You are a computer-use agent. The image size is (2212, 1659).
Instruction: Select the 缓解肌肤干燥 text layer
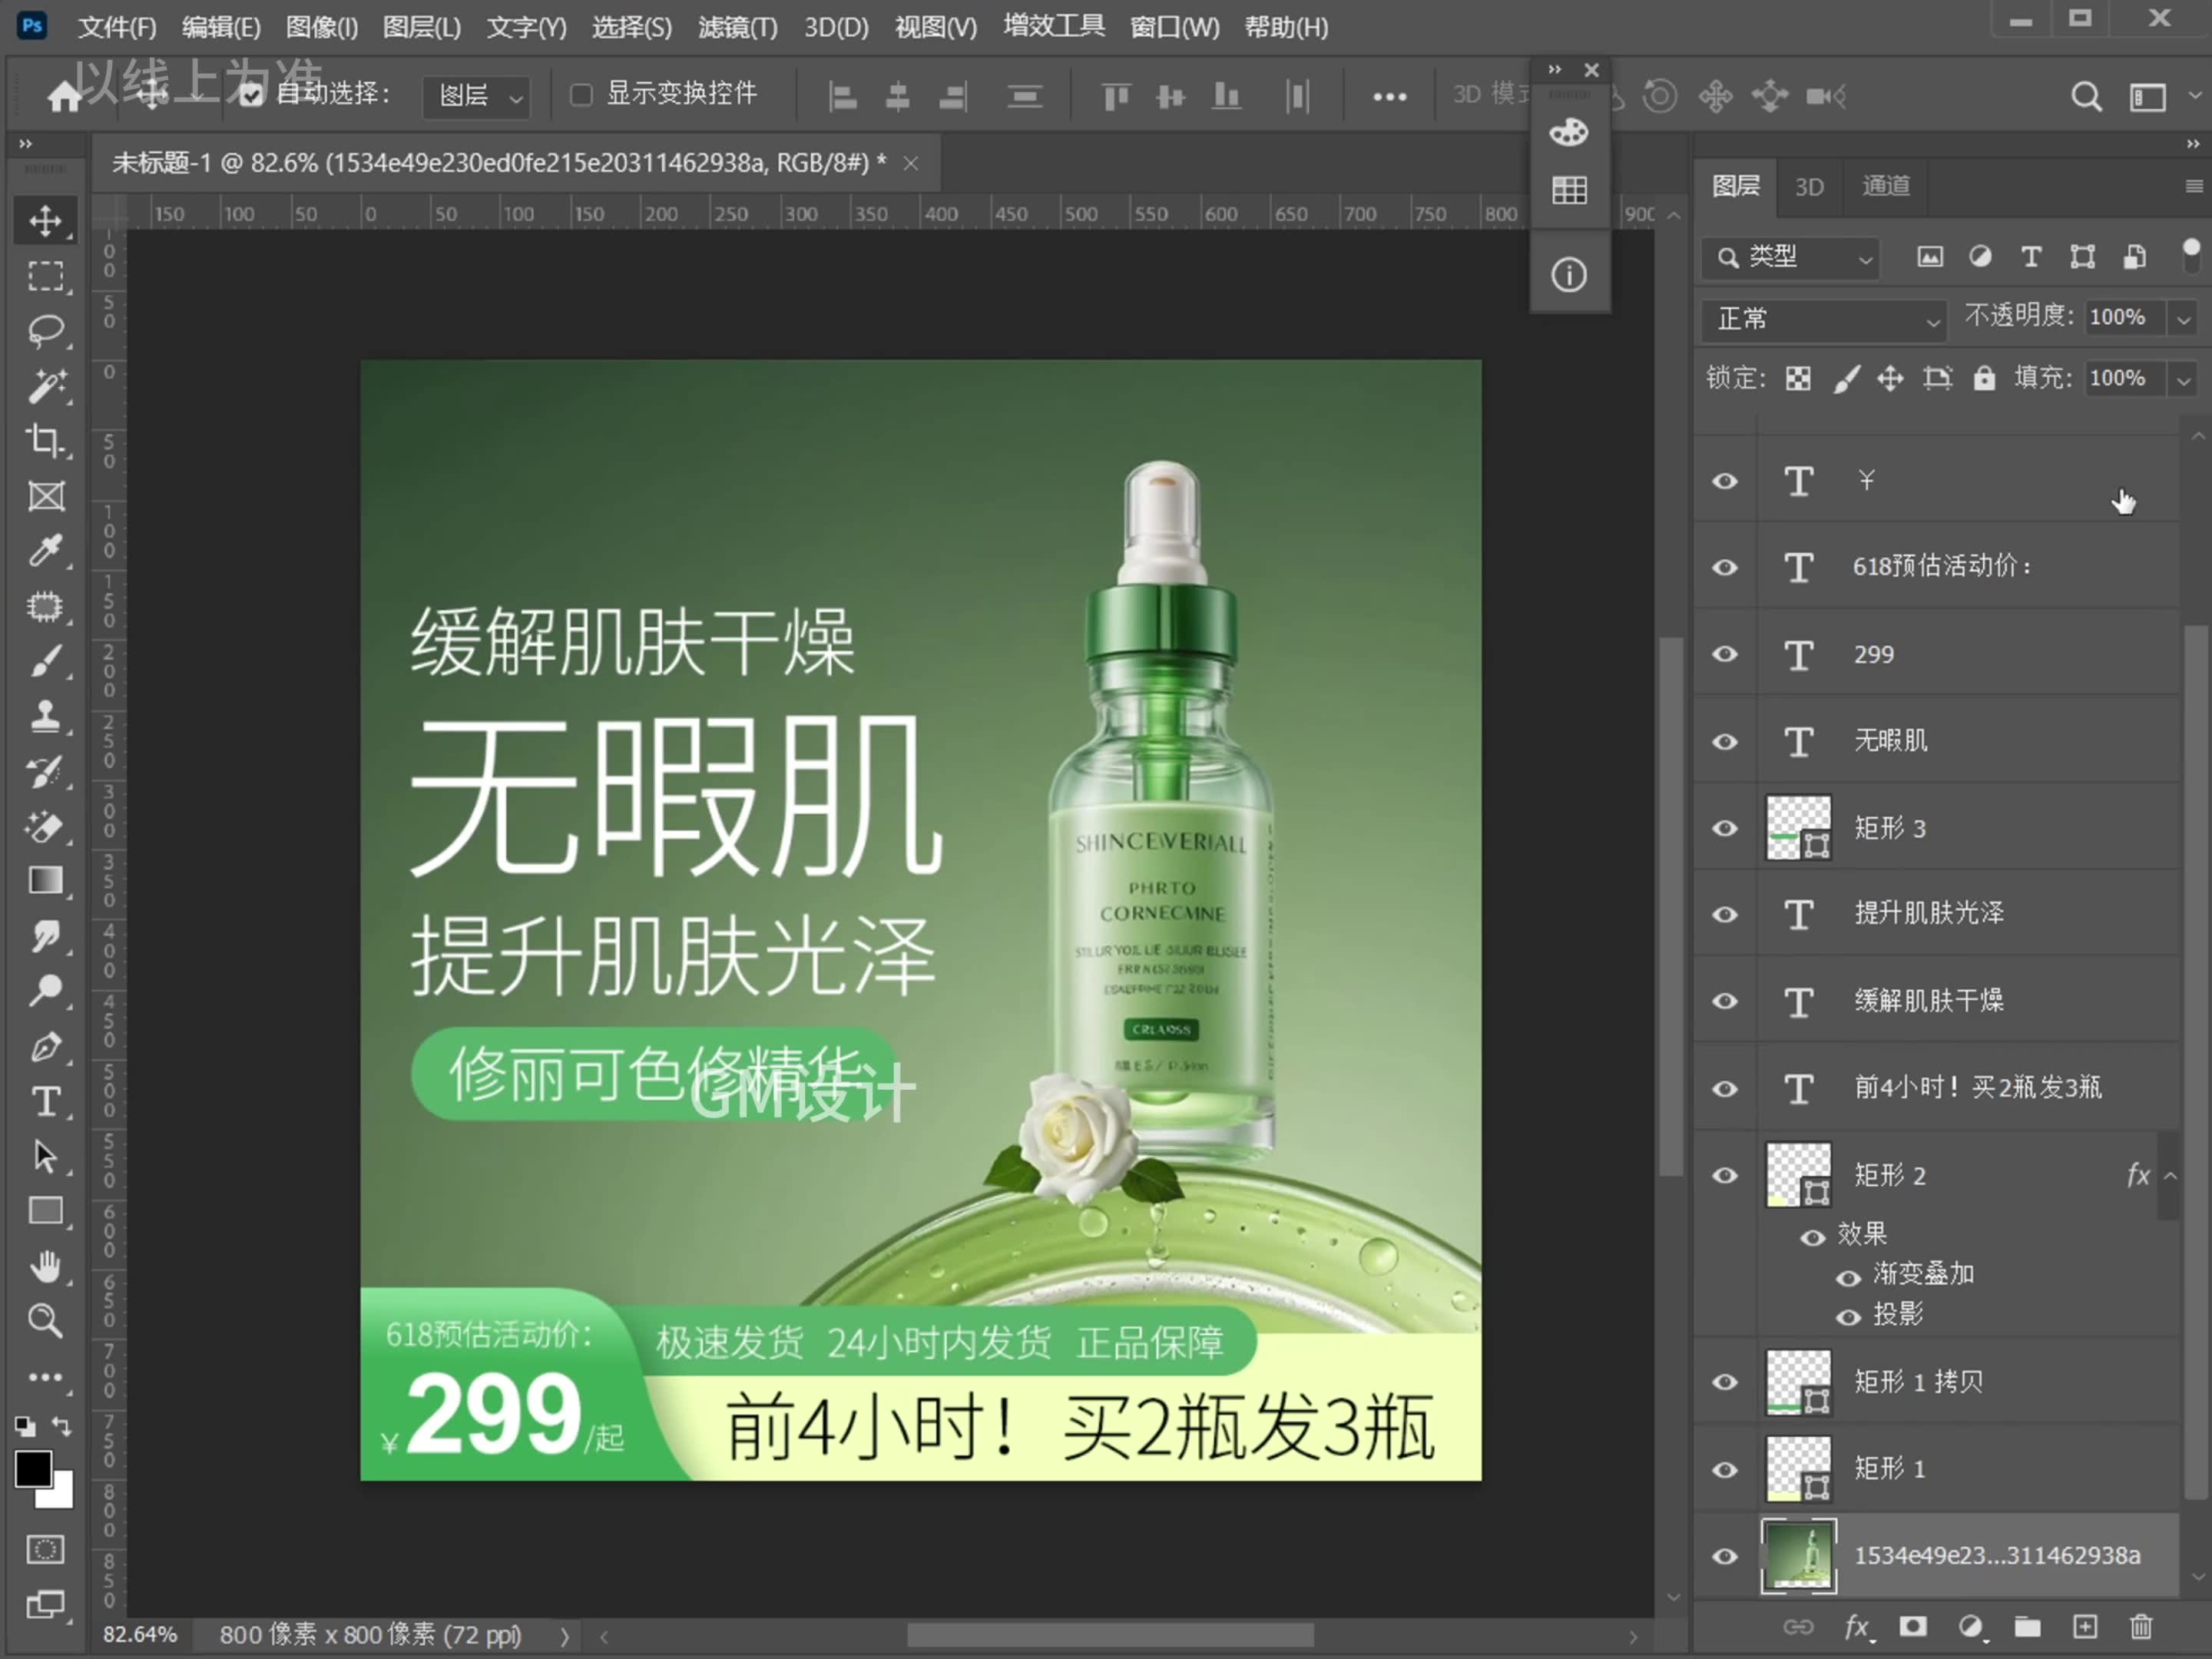click(x=1928, y=1001)
